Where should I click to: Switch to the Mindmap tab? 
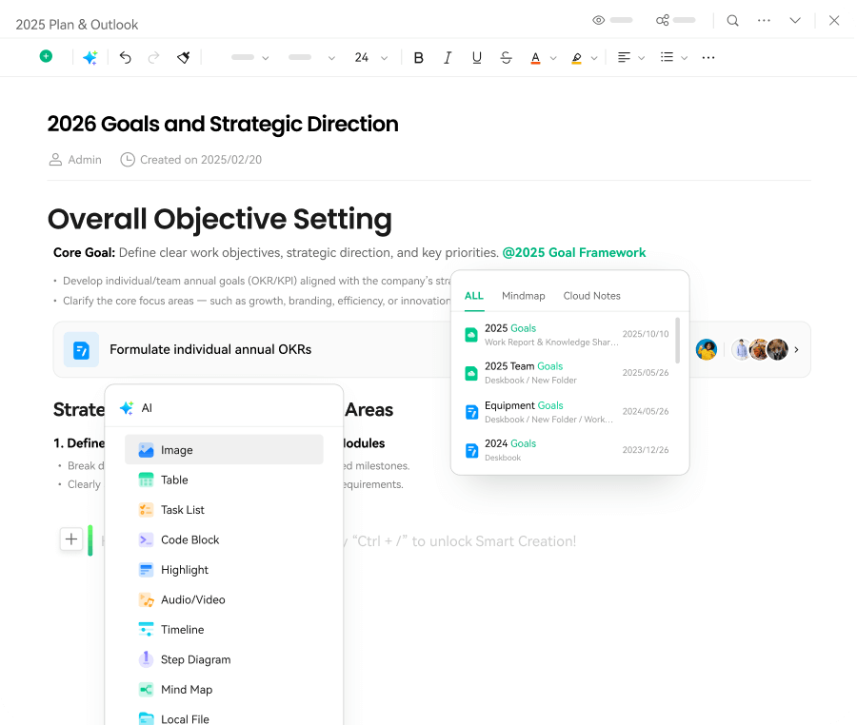(x=523, y=296)
